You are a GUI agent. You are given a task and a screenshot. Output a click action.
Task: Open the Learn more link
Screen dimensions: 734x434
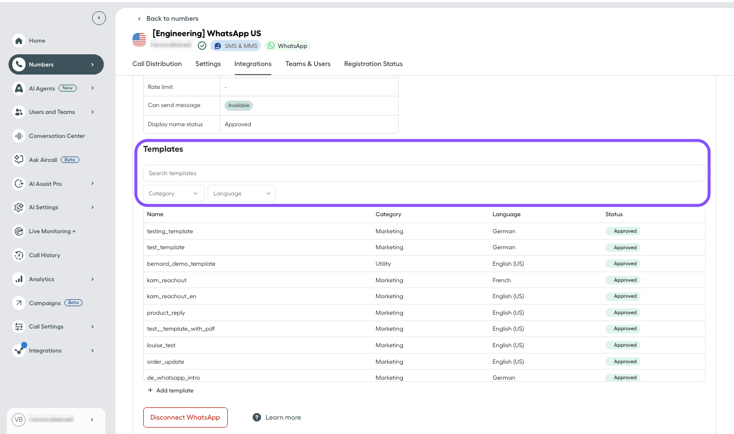pos(283,417)
